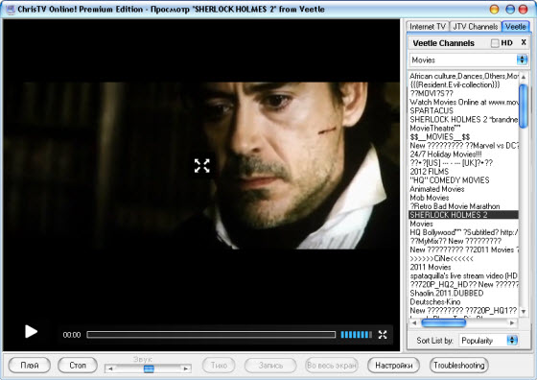Click the expand arrows overlay in video center

pyautogui.click(x=201, y=166)
